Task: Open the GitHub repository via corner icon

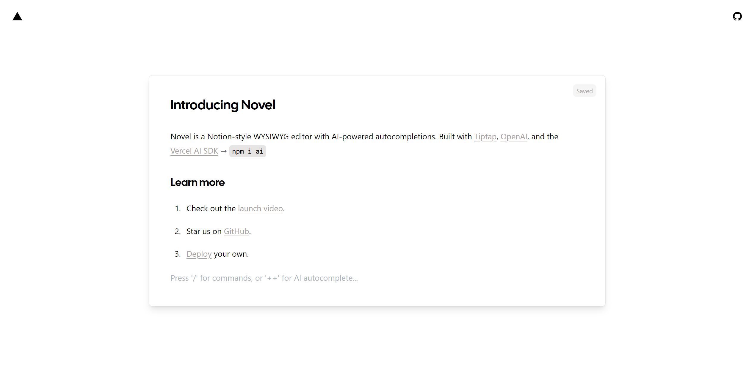Action: (x=737, y=17)
